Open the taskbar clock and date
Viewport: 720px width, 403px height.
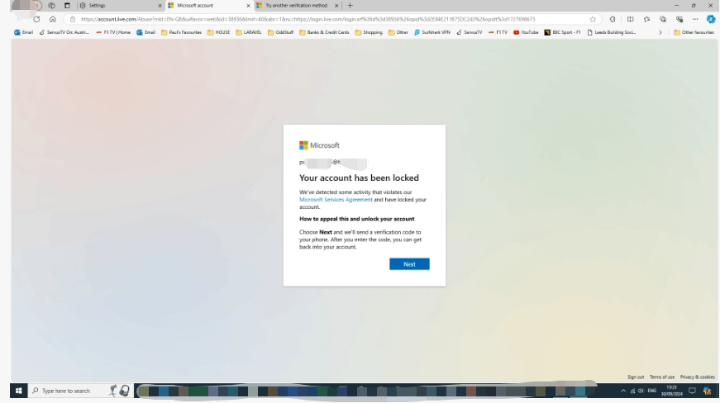(672, 391)
